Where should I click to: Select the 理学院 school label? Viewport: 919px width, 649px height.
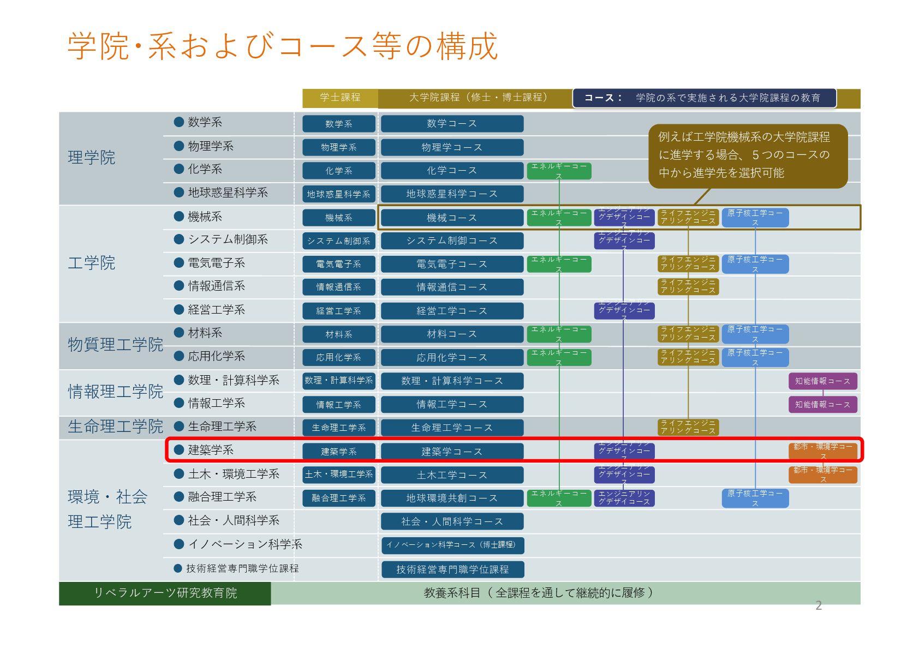(91, 158)
